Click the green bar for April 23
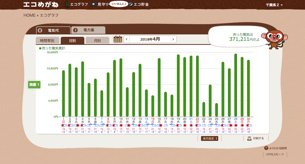The image size is (305, 164). click(x=204, y=109)
